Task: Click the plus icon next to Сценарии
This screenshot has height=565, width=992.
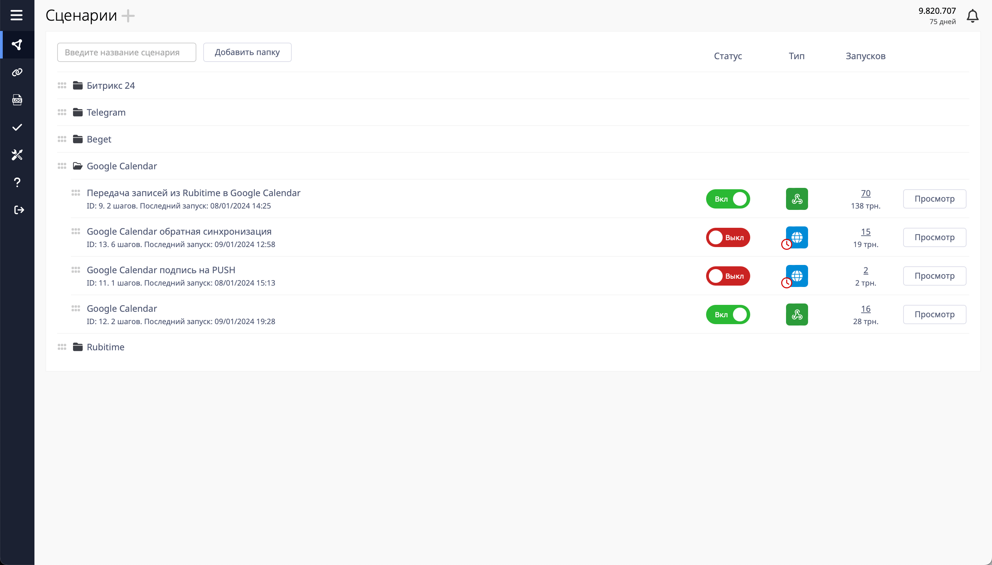Action: pyautogui.click(x=128, y=16)
